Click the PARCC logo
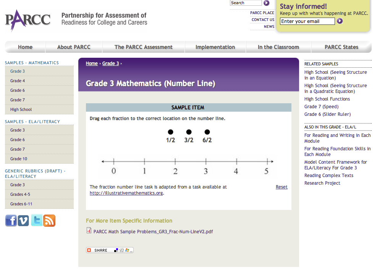The width and height of the screenshot is (377, 270). coord(28,20)
